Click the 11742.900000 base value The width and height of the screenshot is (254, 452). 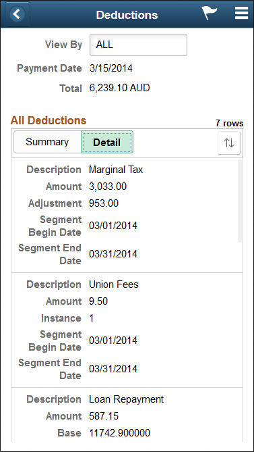119,433
